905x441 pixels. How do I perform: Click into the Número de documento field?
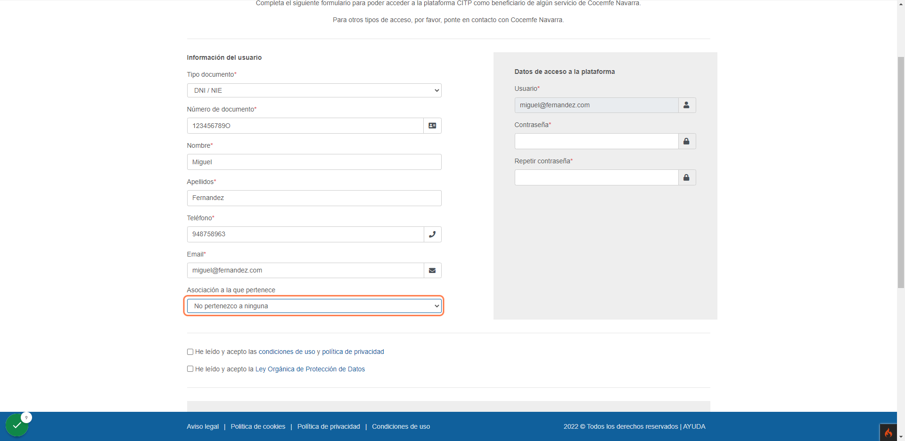tap(305, 126)
